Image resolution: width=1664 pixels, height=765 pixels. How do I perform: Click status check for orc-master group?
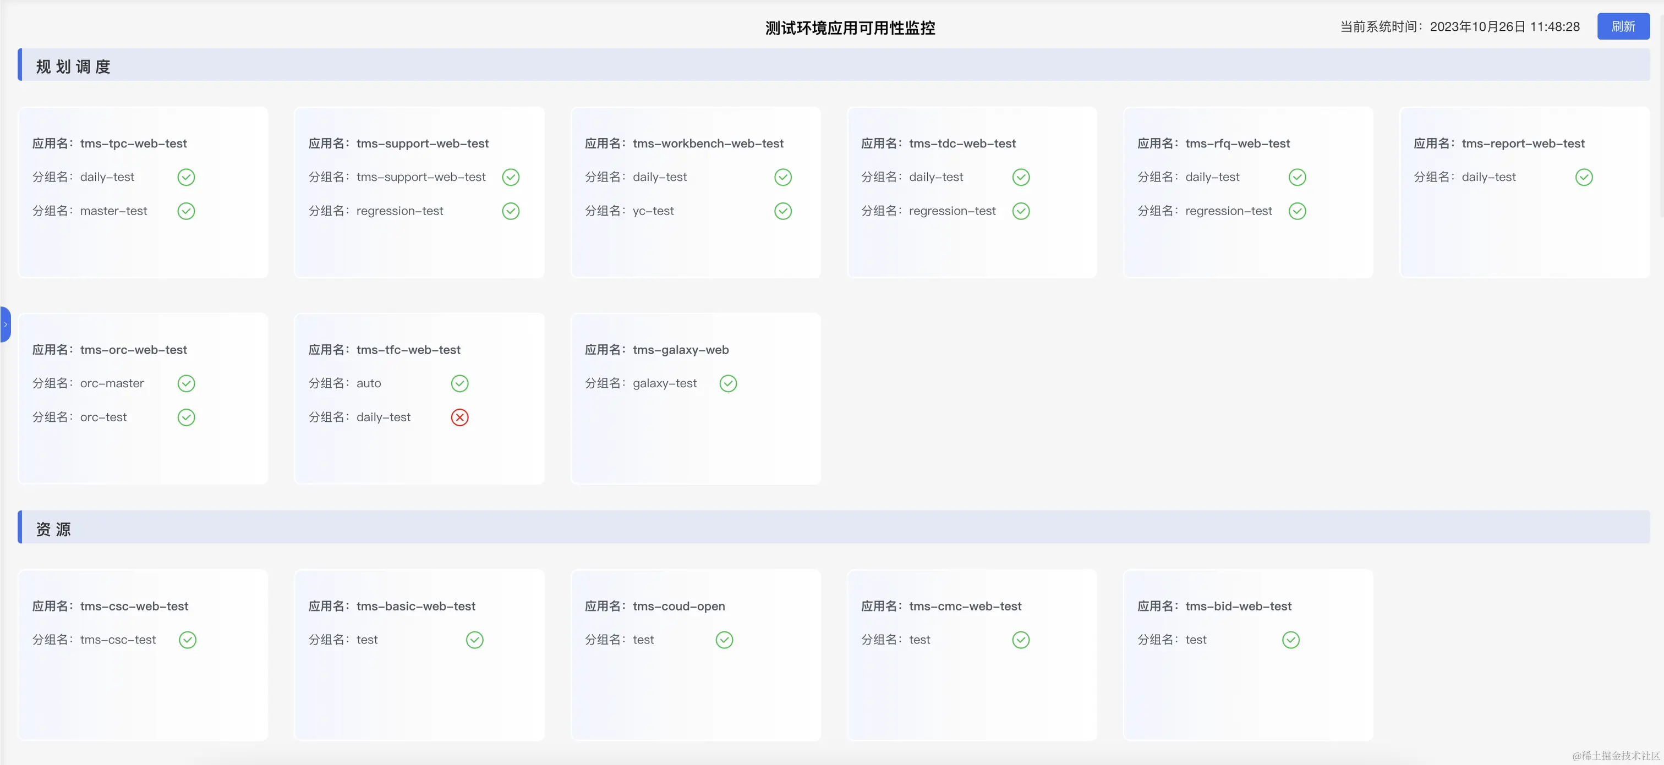(186, 383)
